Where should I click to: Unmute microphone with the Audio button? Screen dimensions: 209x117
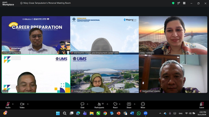pyautogui.click(x=8, y=105)
